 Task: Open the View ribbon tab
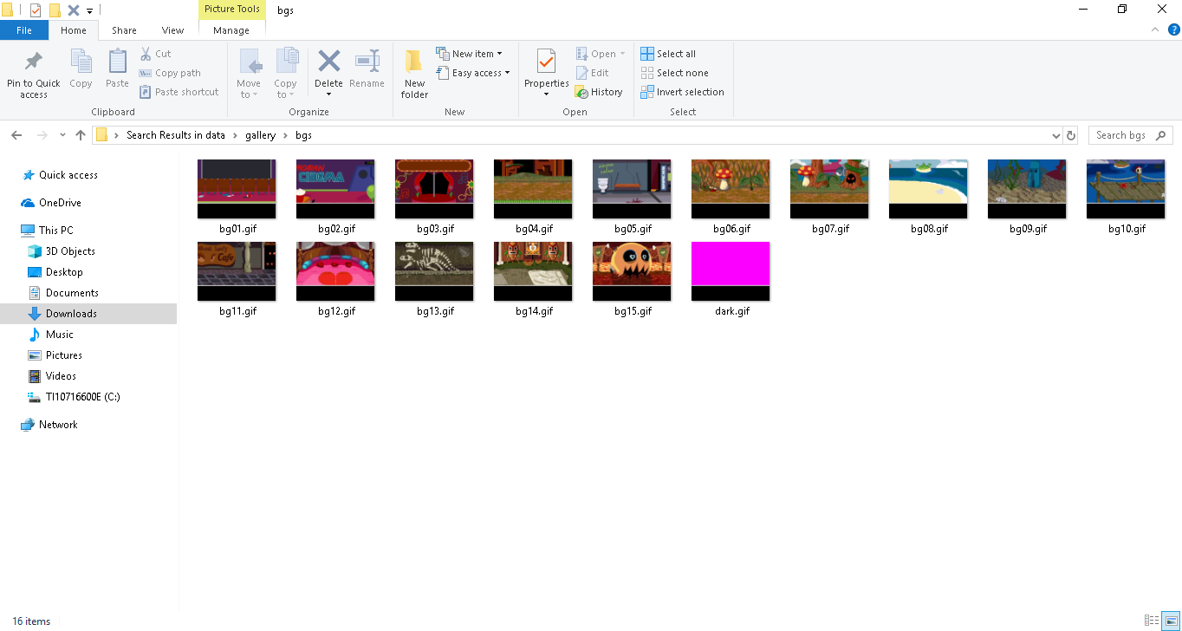[172, 30]
